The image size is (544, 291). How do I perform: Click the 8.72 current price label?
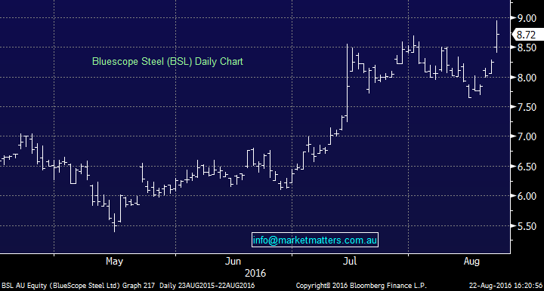pyautogui.click(x=527, y=35)
